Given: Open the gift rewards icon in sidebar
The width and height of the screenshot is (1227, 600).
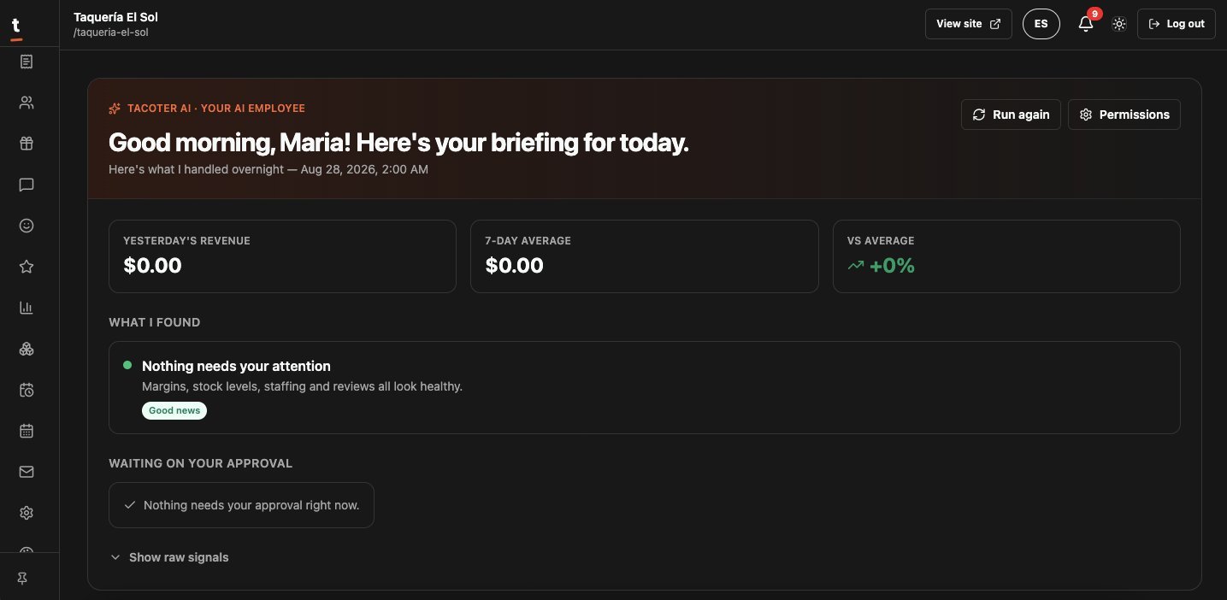Looking at the screenshot, I should [27, 144].
